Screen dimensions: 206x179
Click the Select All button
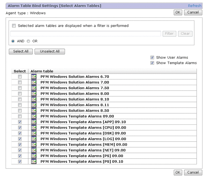pos(21,51)
